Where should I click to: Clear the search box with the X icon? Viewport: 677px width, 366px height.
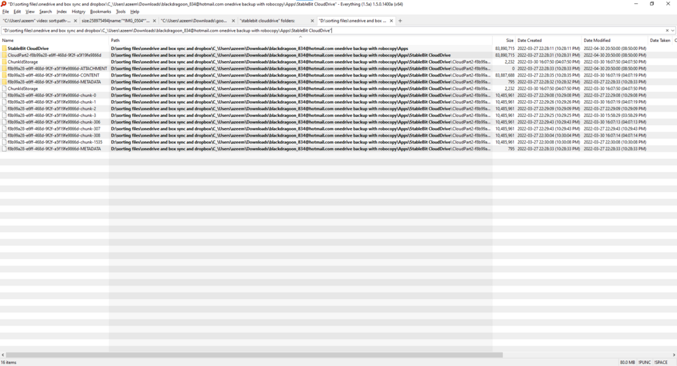[667, 30]
